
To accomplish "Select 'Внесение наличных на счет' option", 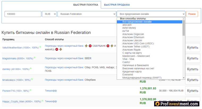I will 138,68.
